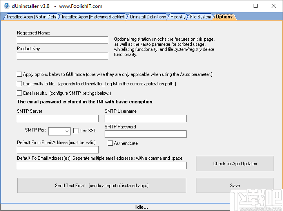283x211 pixels.
Task: Click the Optional registration description text
Action: pyautogui.click(x=164, y=47)
